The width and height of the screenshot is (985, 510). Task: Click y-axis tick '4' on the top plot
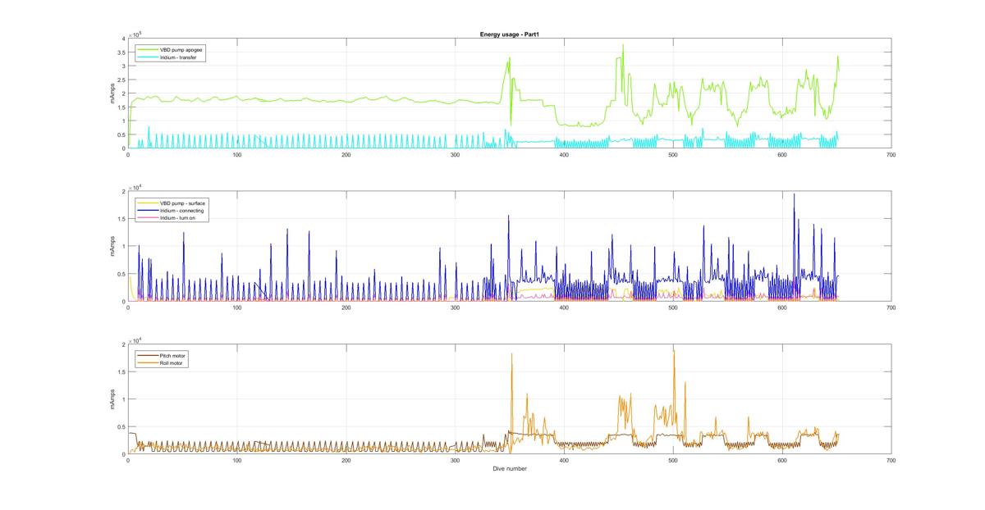click(123, 39)
